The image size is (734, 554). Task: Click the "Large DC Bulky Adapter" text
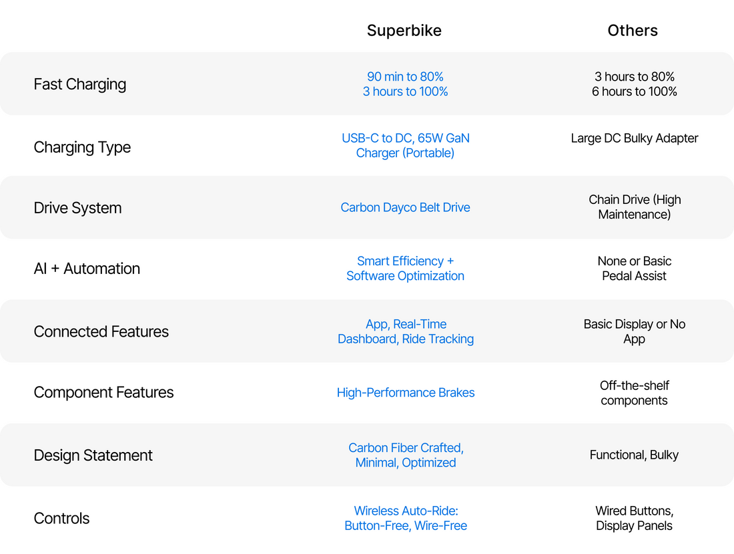pos(634,139)
